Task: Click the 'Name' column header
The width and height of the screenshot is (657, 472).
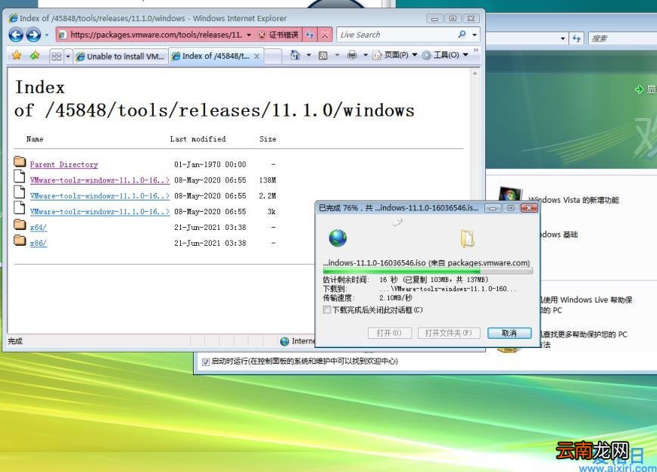Action: 35,139
